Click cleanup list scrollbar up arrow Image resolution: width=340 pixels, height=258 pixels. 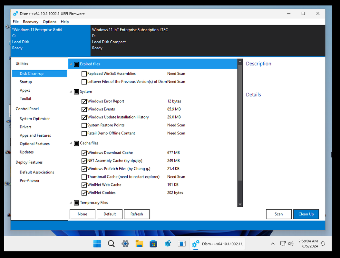(x=240, y=61)
